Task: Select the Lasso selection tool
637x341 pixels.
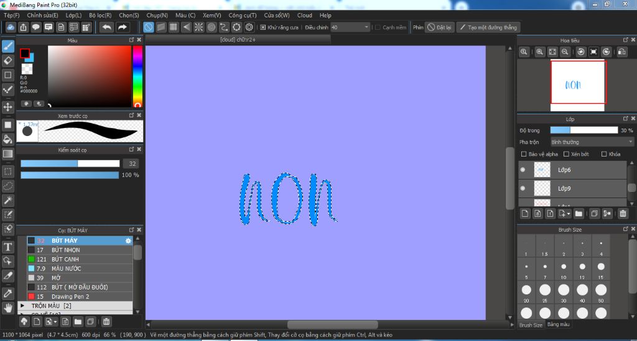Action: (8, 186)
